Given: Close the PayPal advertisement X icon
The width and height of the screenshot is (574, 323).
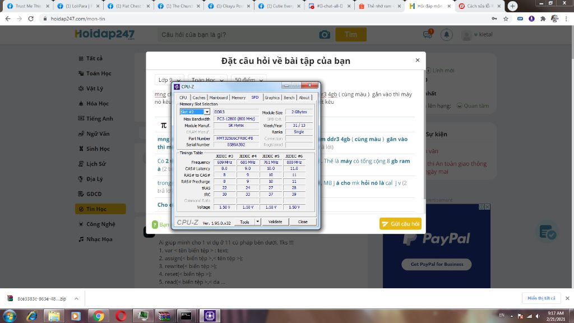Looking at the screenshot, I should (x=487, y=207).
